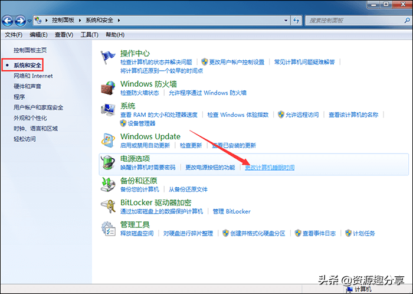
Task: Click the Windows Update icon
Action: [x=108, y=141]
